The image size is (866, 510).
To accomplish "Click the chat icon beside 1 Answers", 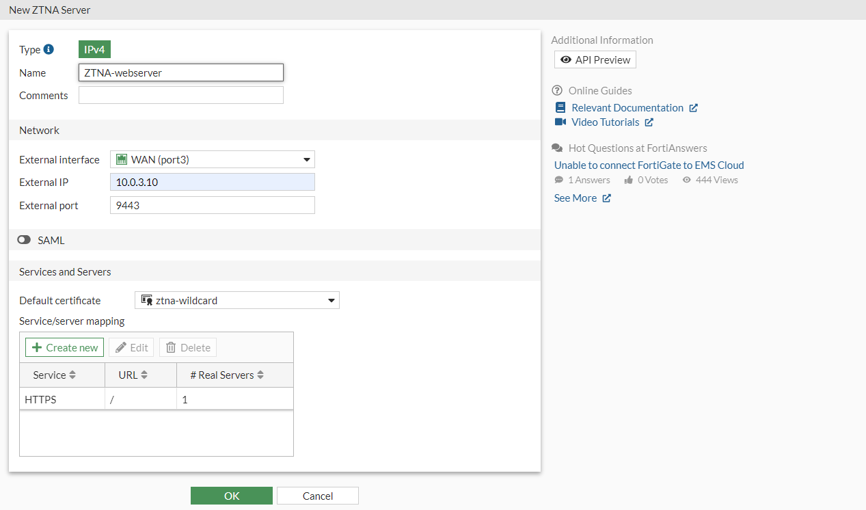I will pos(559,180).
